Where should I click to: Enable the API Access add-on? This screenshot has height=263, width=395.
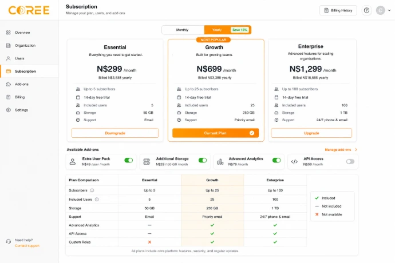coord(350,162)
